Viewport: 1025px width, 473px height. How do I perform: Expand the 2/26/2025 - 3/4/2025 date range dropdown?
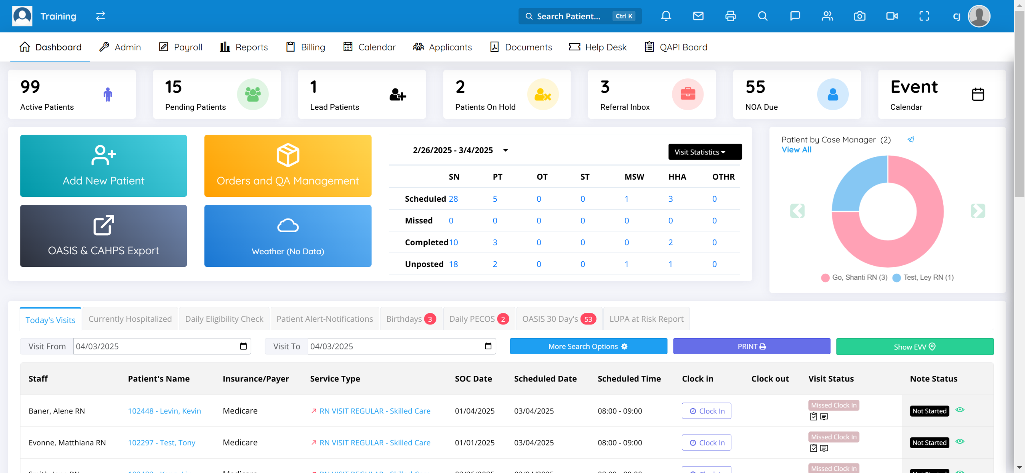[505, 150]
